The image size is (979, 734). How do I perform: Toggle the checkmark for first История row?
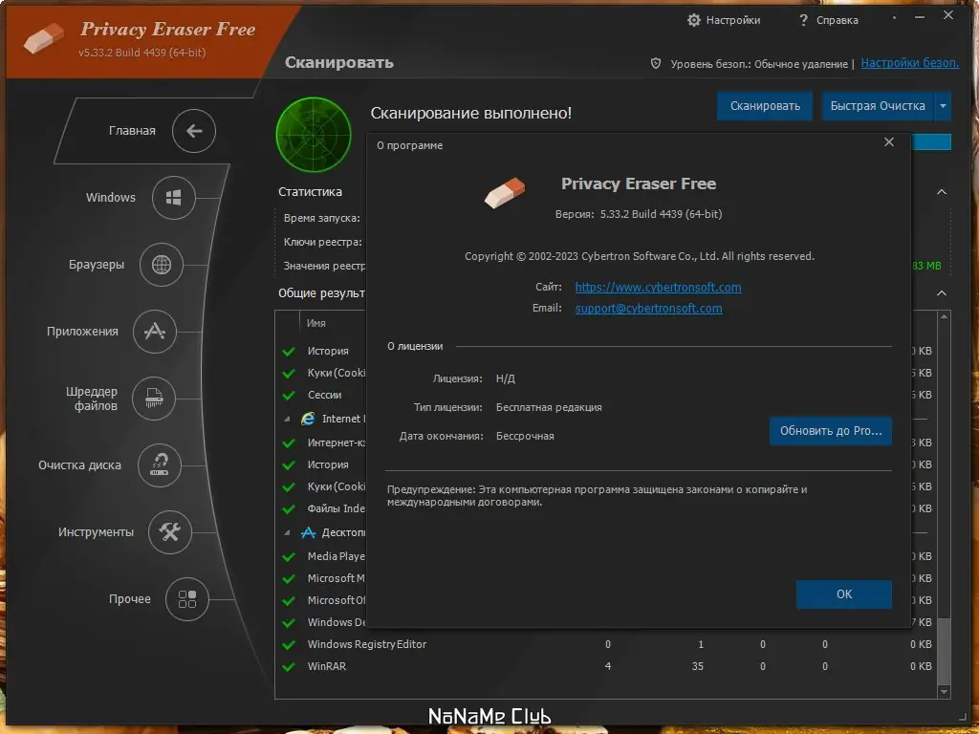coord(289,352)
